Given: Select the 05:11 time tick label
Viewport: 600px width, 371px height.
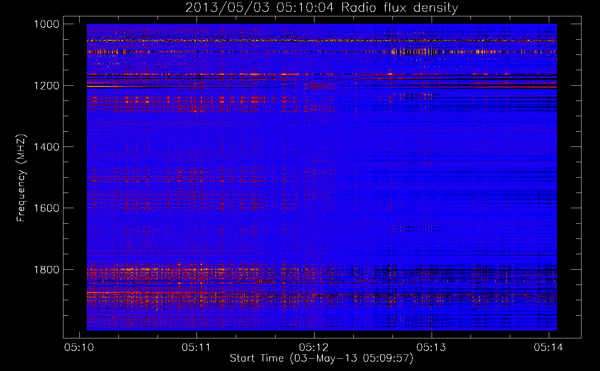Looking at the screenshot, I should [x=196, y=348].
